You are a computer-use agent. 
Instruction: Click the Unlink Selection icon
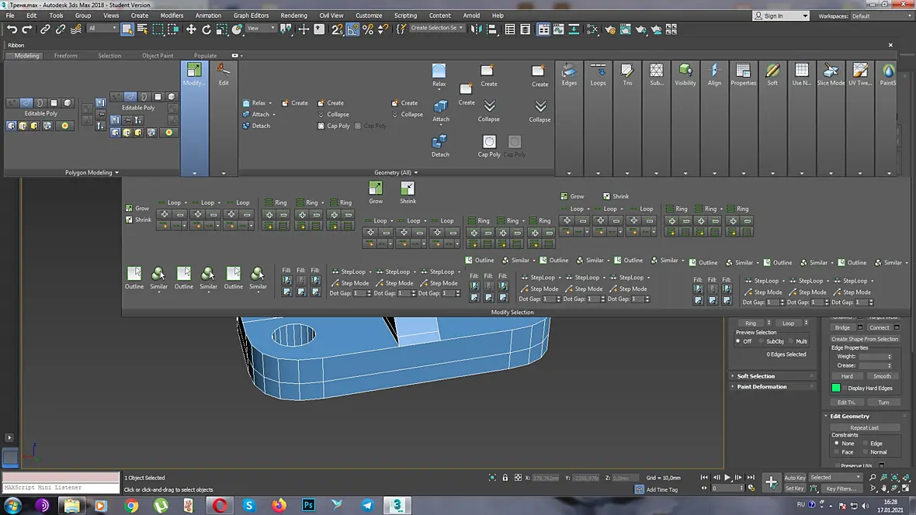(61, 29)
